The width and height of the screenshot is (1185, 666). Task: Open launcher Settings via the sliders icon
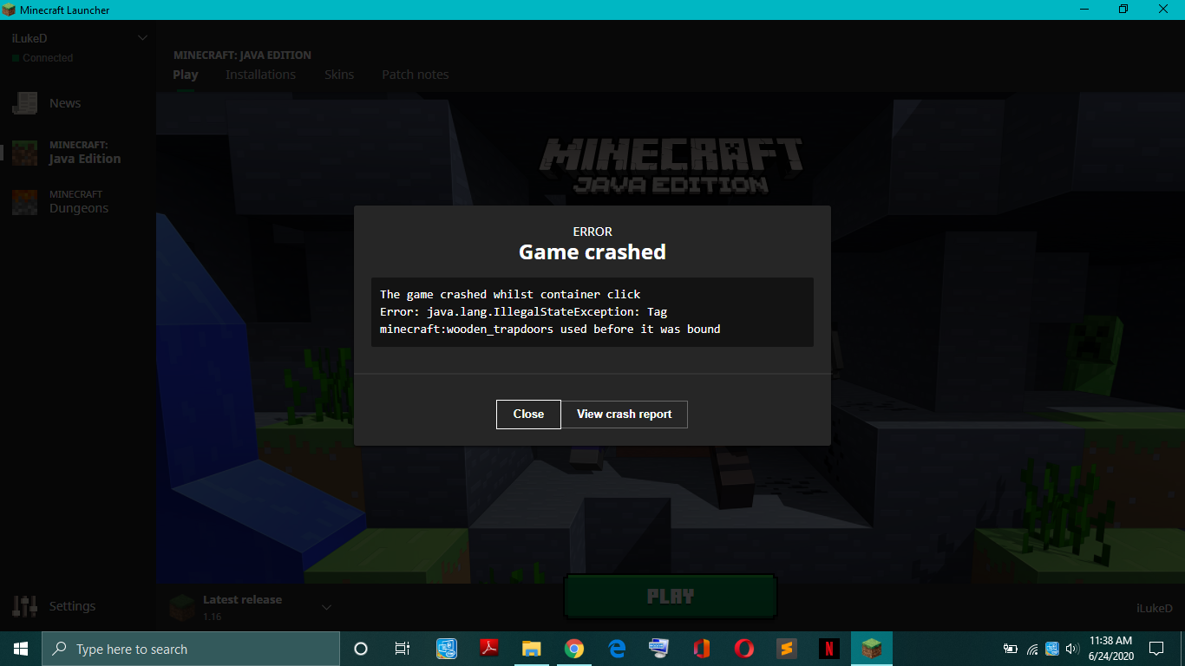pyautogui.click(x=25, y=606)
